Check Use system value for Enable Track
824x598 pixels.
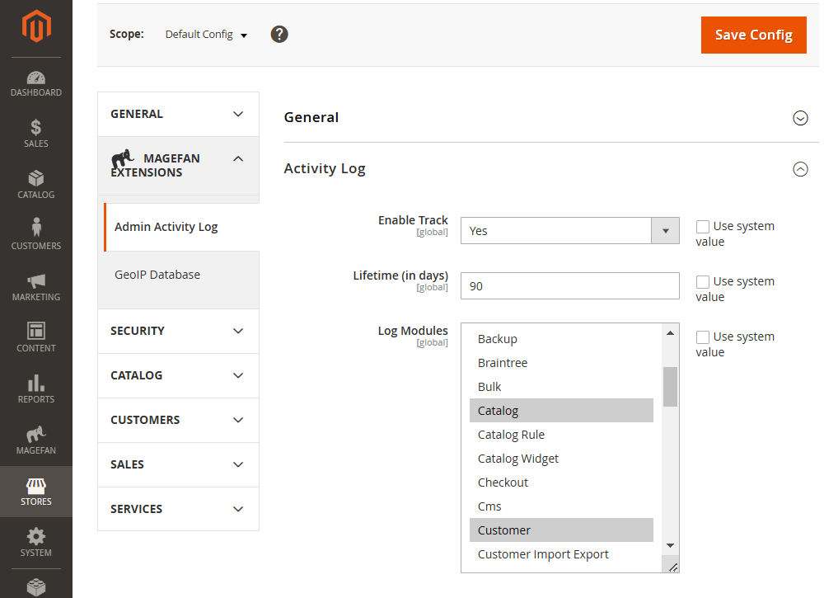pyautogui.click(x=703, y=227)
